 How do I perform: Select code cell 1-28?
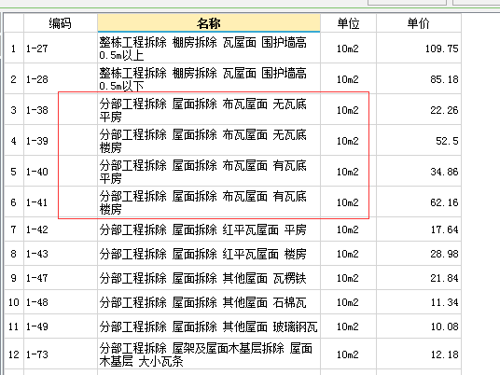pyautogui.click(x=61, y=78)
